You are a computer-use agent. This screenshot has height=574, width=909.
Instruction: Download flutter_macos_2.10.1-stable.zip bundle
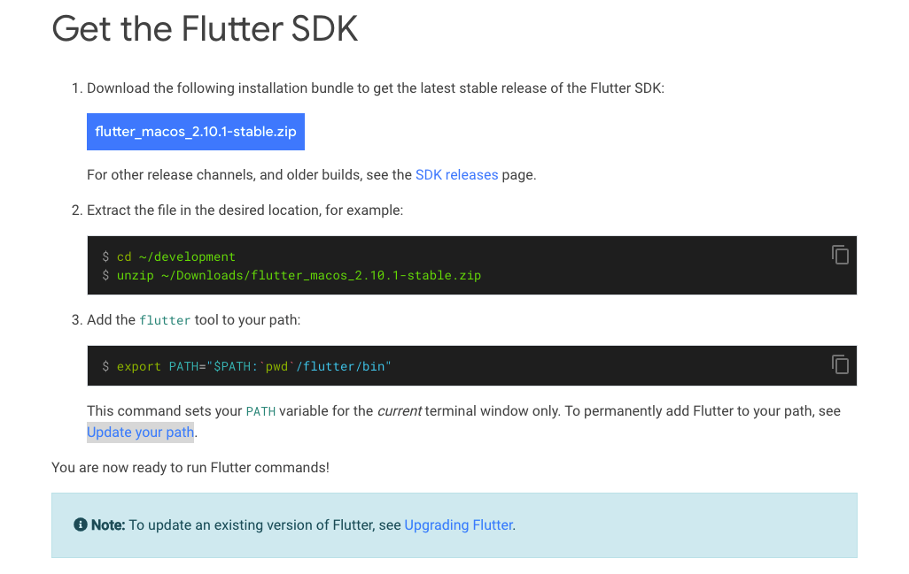196,132
